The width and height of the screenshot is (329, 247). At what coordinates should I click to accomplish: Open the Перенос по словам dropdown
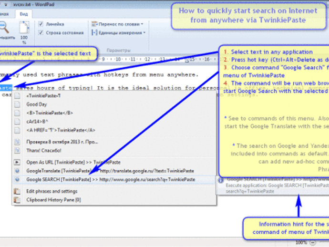click(x=117, y=24)
